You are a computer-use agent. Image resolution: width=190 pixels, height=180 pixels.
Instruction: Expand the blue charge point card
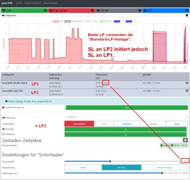coord(187,10)
